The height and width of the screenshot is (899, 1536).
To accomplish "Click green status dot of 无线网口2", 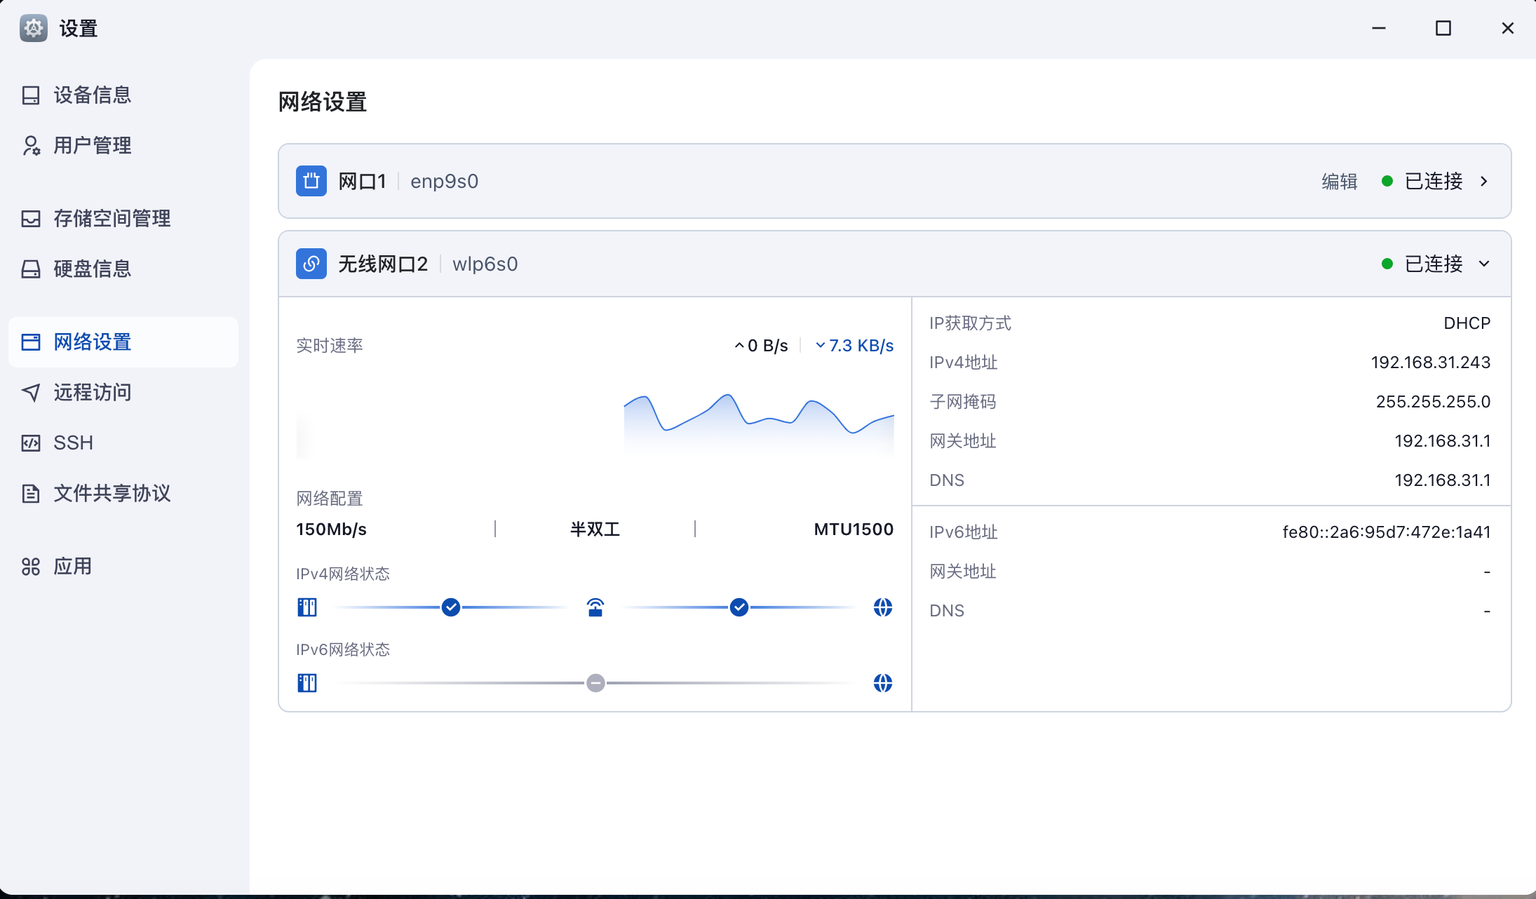I will pos(1387,264).
